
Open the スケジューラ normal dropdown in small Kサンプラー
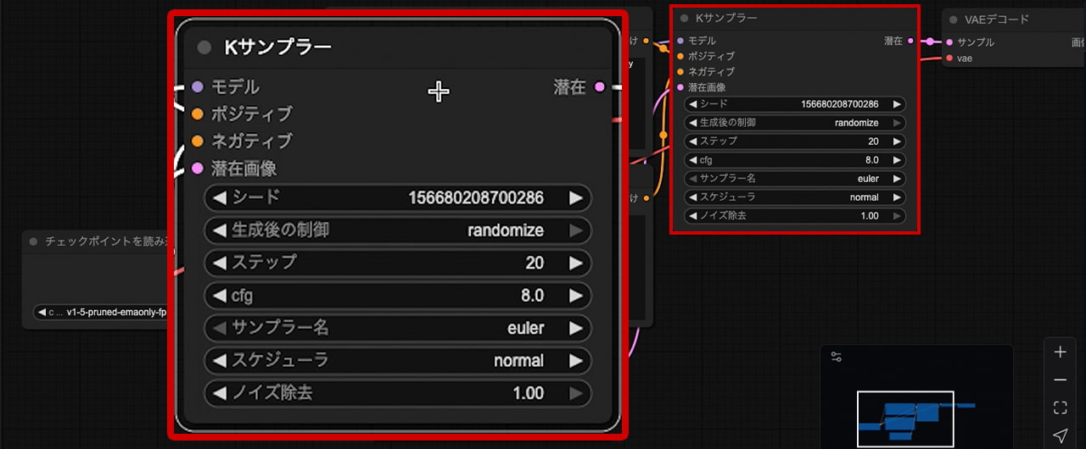point(794,197)
